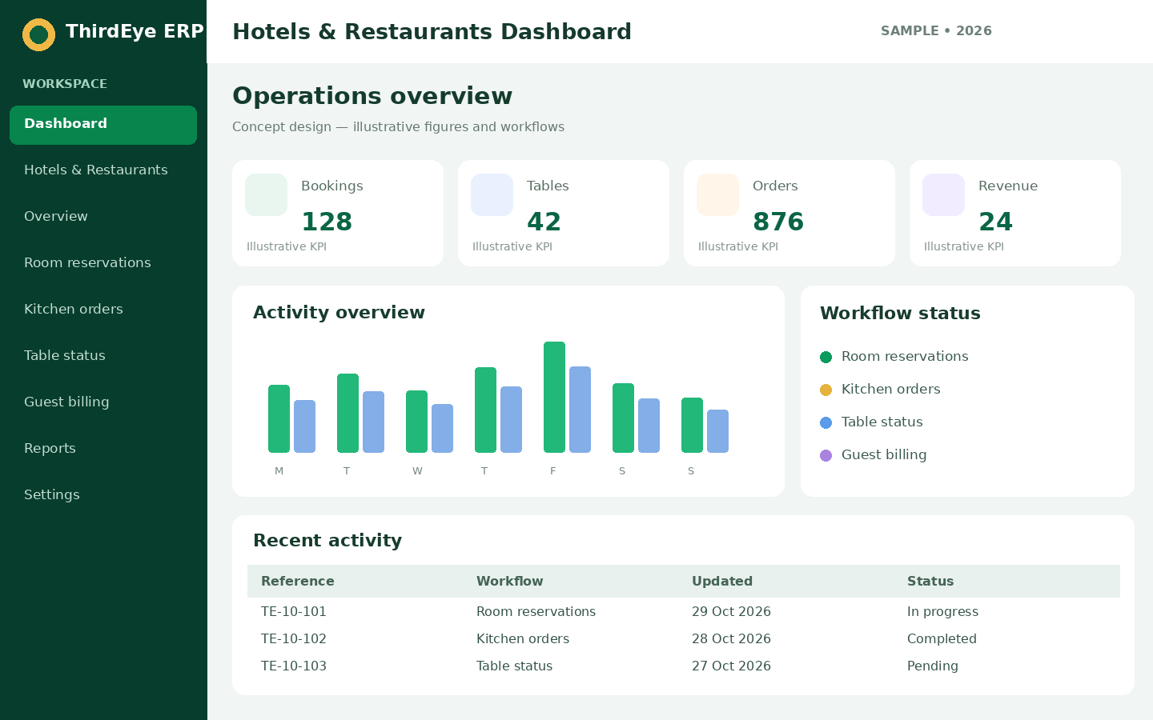Click the tall green Friday bar
Screen dimensions: 1153x720
tap(554, 397)
